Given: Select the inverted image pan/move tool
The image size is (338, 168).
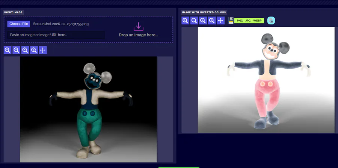Looking at the screenshot, I should click(221, 21).
